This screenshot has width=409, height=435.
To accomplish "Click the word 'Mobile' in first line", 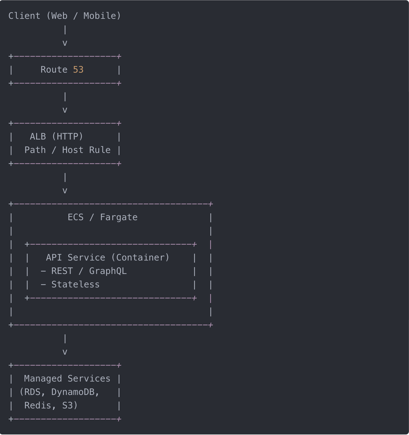I will [x=100, y=16].
